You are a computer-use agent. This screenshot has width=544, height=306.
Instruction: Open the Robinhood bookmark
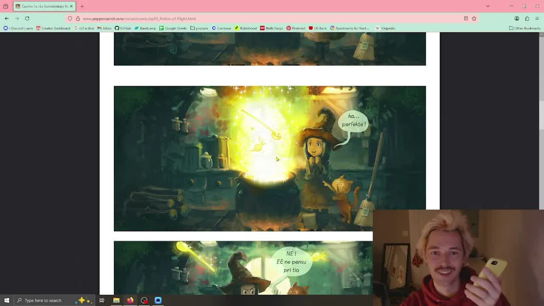coord(246,28)
